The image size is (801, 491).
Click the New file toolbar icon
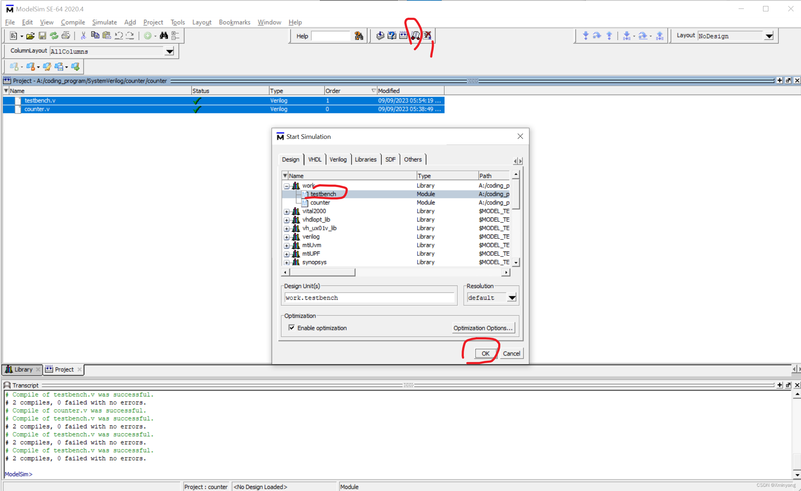[13, 36]
